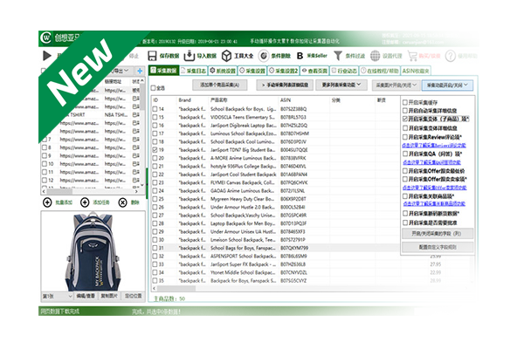The image size is (524, 349).
Task: Click the backpack product image
Action: pyautogui.click(x=93, y=252)
